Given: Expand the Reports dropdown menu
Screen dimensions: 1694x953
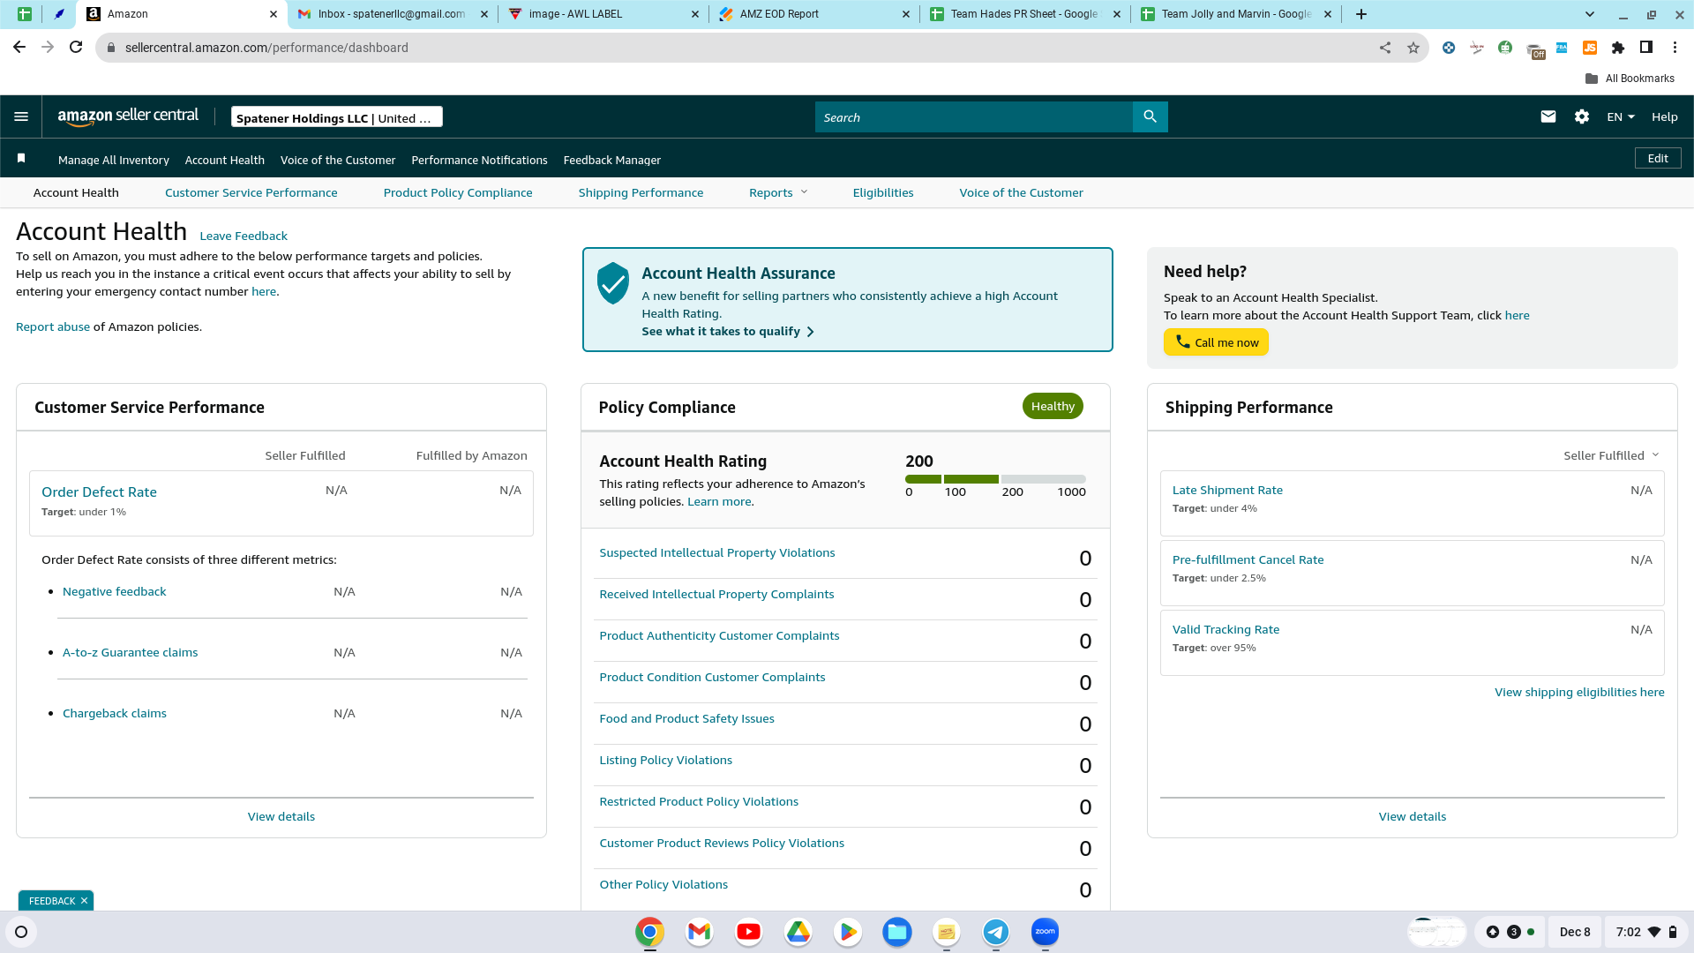Looking at the screenshot, I should (x=778, y=192).
